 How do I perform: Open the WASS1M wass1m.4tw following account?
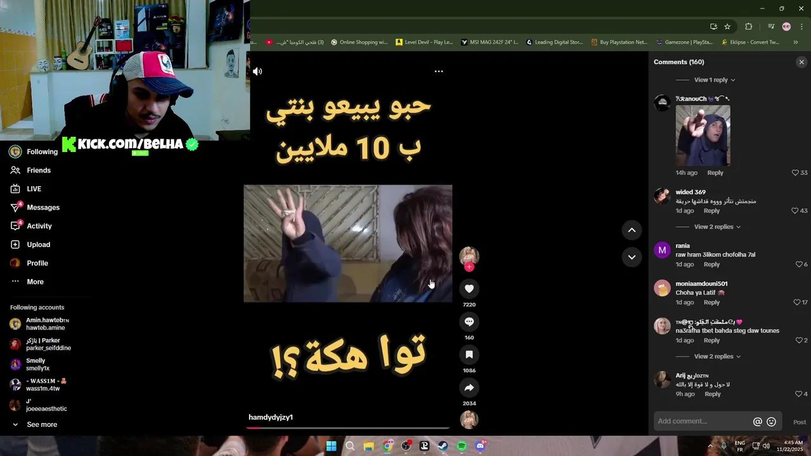pos(41,384)
